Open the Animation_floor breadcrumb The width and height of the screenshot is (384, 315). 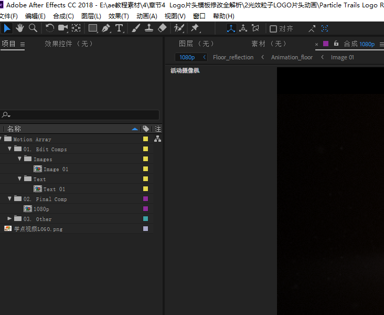point(292,57)
